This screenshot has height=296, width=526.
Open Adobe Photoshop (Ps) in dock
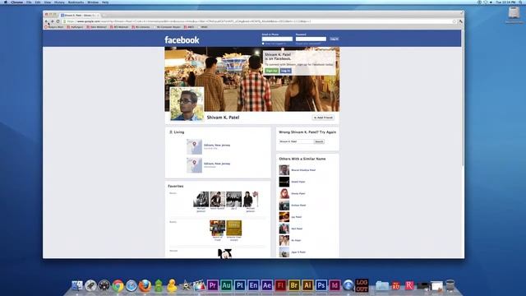coord(321,285)
